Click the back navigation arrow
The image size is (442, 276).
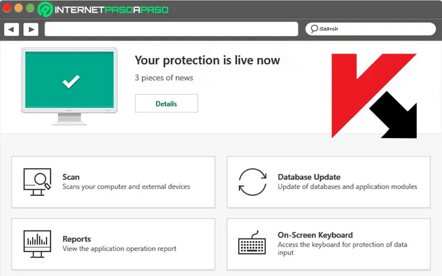pos(12,29)
